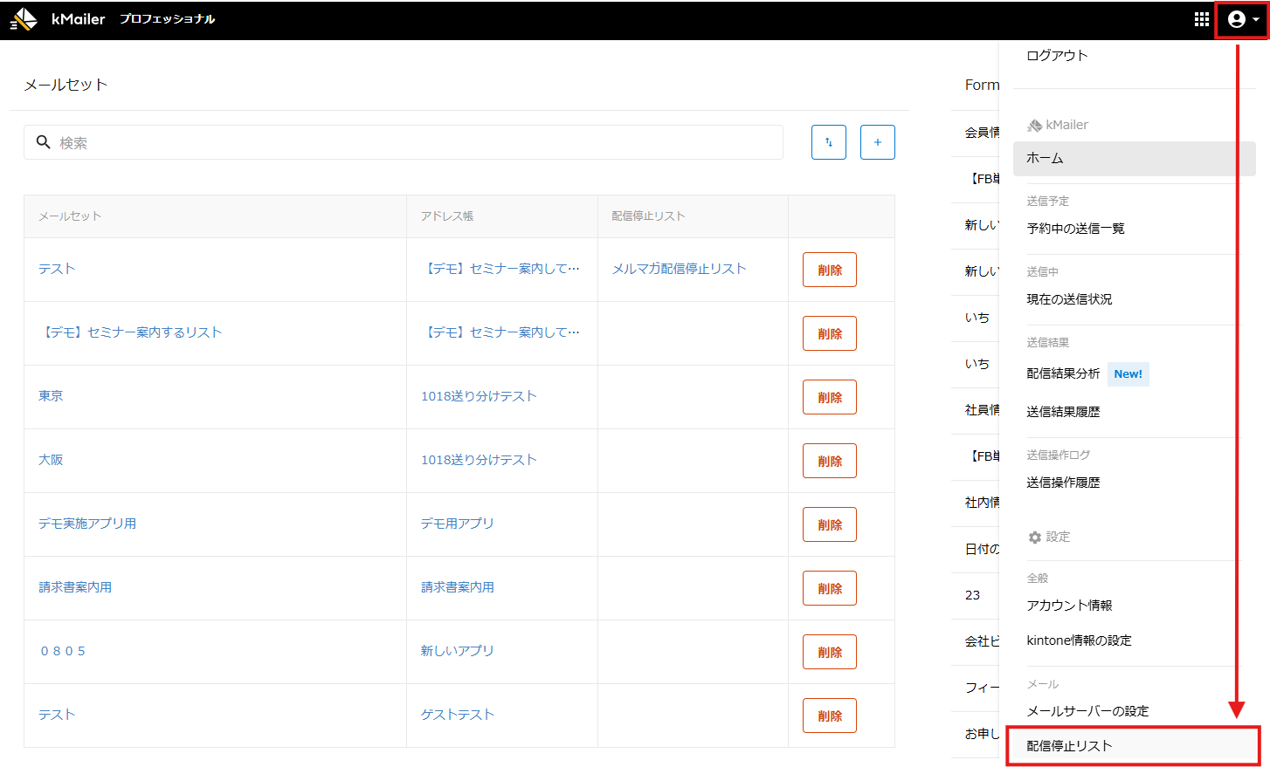Viewport: 1270px width, 767px height.
Task: Open the 1018送り分けテスト address book for 大阪
Action: click(479, 460)
